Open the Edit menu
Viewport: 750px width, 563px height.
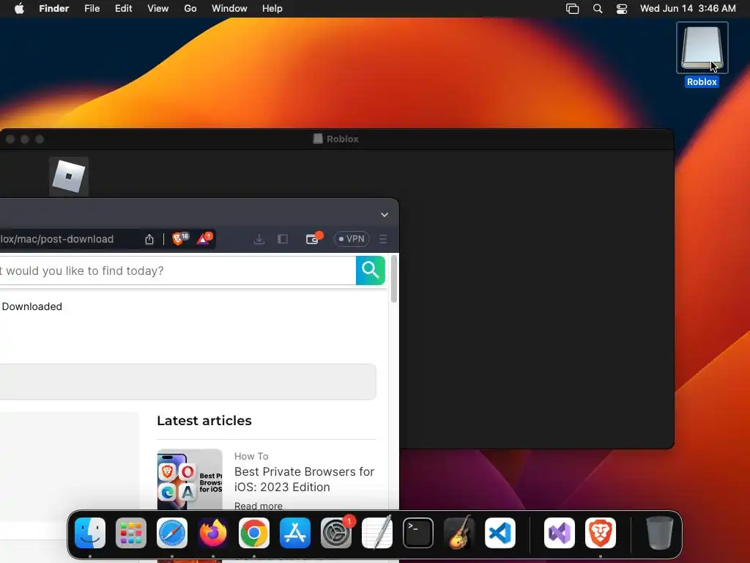point(123,9)
